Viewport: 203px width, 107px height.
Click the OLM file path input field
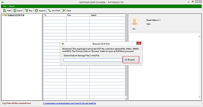click(93, 60)
